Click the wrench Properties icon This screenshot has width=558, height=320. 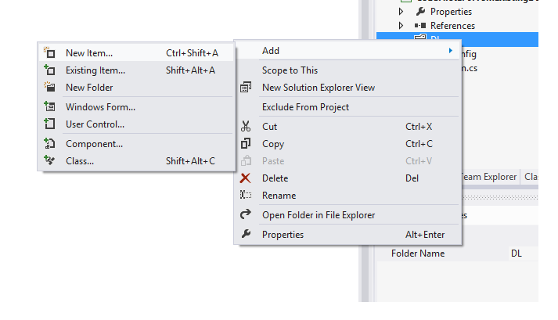(x=246, y=235)
